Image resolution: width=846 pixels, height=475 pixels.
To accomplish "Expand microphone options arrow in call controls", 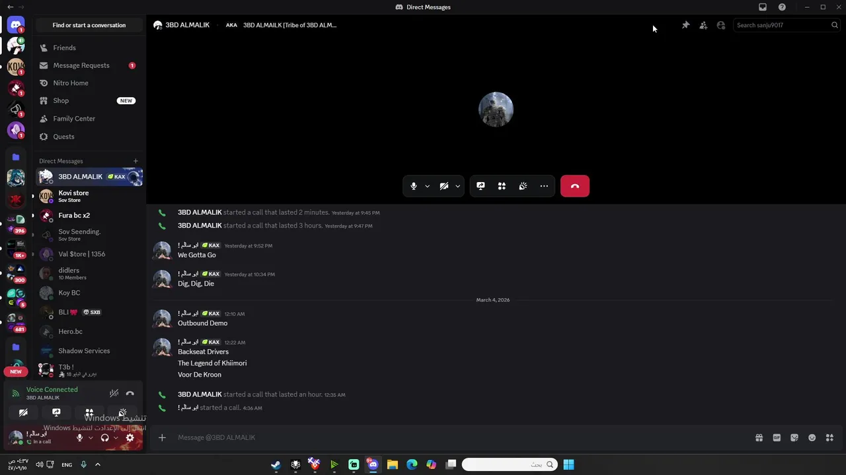I will pos(427,186).
